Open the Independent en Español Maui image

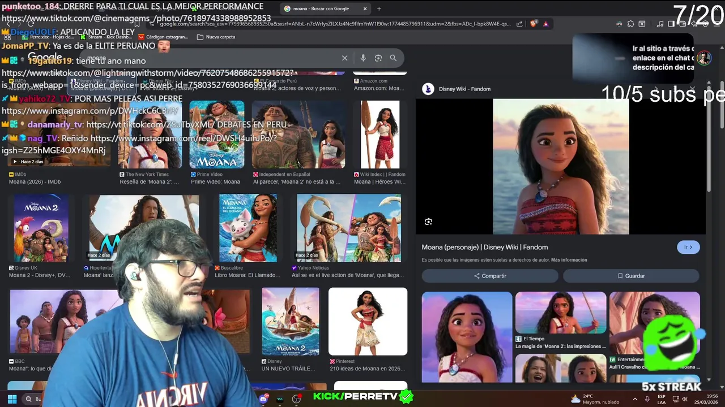tap(298, 135)
